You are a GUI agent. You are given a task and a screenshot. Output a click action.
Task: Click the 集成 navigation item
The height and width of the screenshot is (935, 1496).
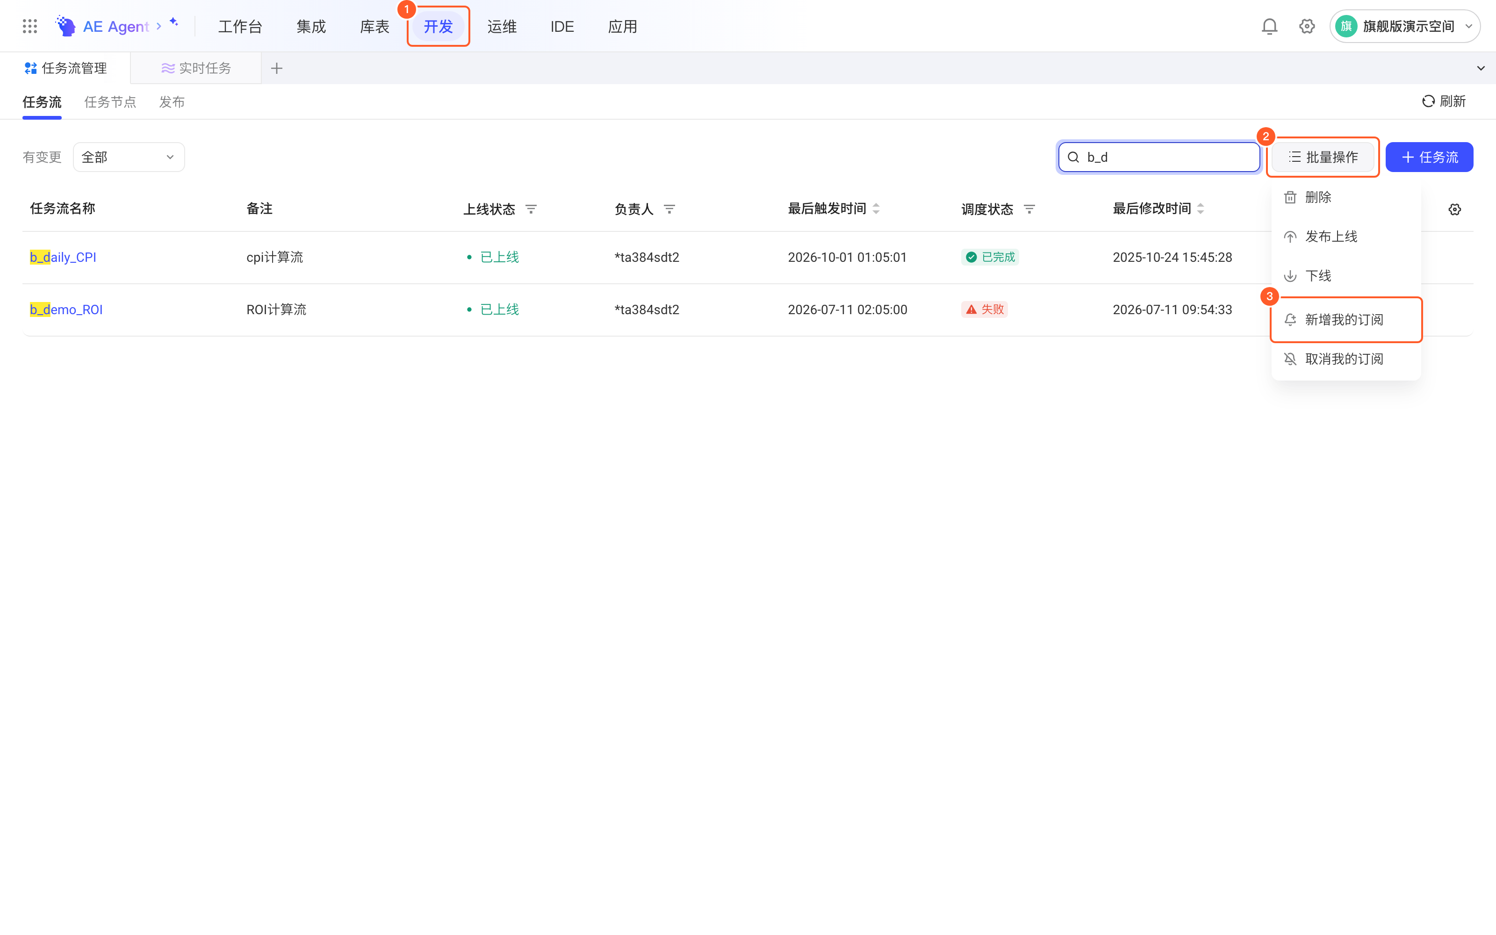tap(311, 27)
